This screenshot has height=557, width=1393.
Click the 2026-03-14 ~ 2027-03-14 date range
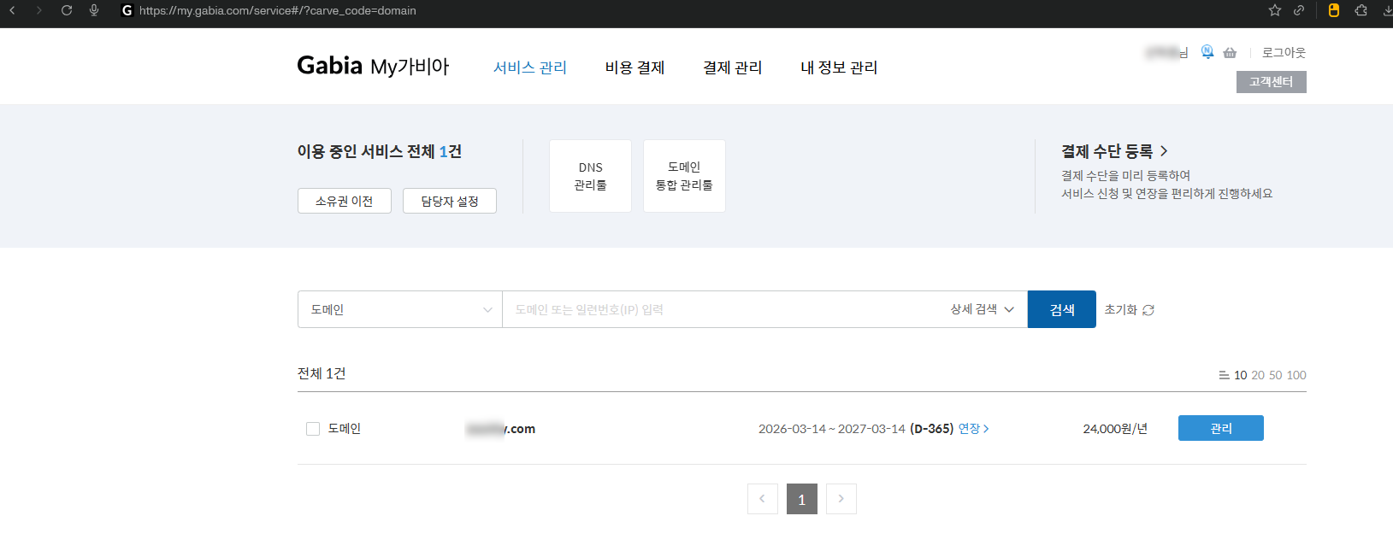click(832, 429)
